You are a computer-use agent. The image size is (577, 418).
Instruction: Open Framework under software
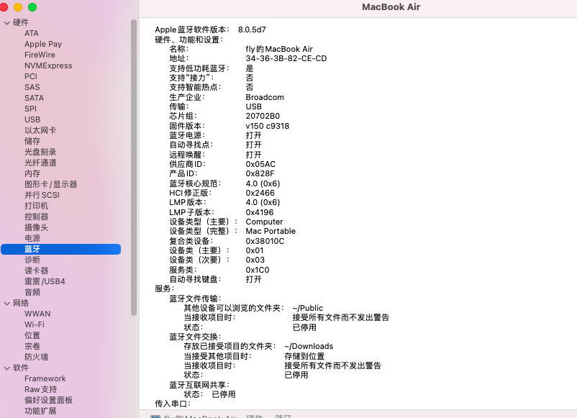[45, 378]
